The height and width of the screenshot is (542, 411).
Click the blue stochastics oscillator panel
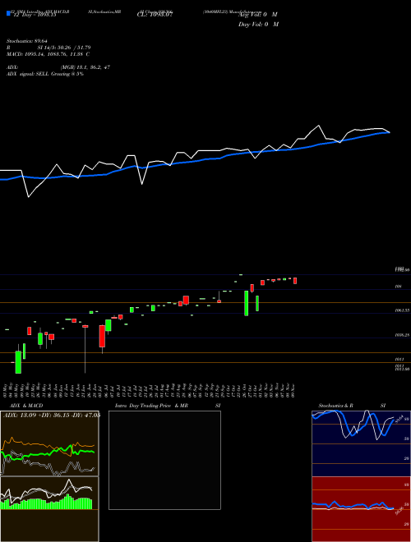click(x=361, y=443)
